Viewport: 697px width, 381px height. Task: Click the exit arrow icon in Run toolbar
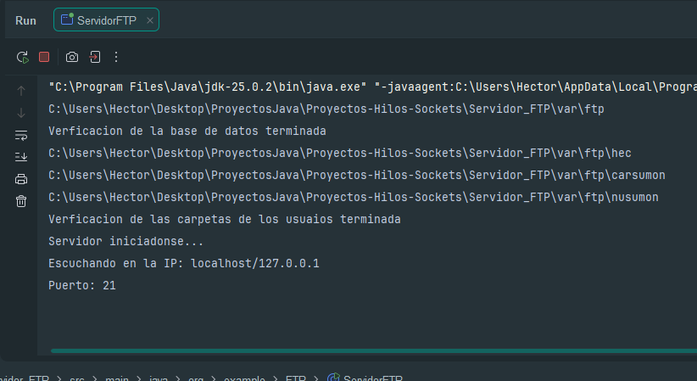(95, 57)
